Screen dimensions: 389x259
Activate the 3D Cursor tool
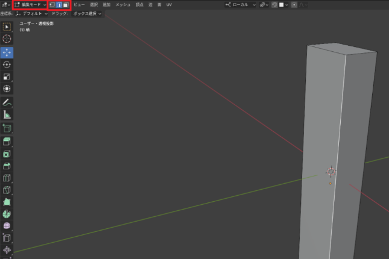(x=7, y=39)
